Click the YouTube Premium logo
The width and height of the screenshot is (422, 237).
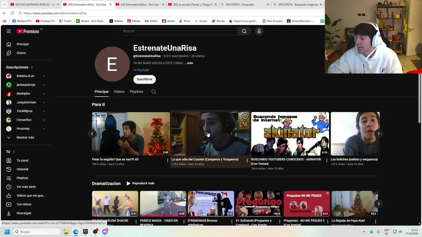click(28, 31)
